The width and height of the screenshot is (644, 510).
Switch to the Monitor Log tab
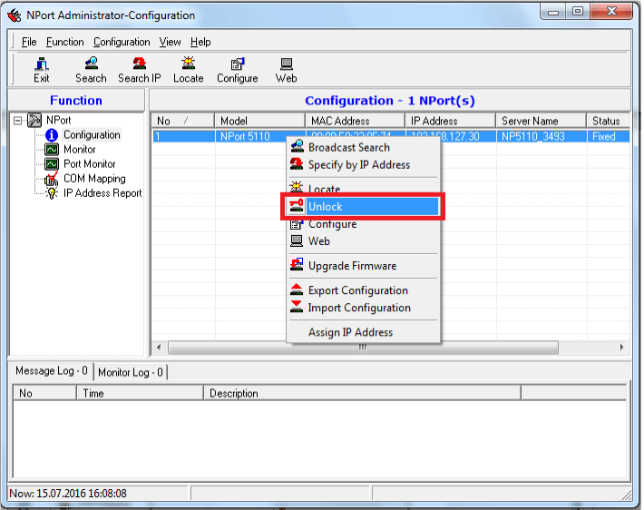(131, 372)
